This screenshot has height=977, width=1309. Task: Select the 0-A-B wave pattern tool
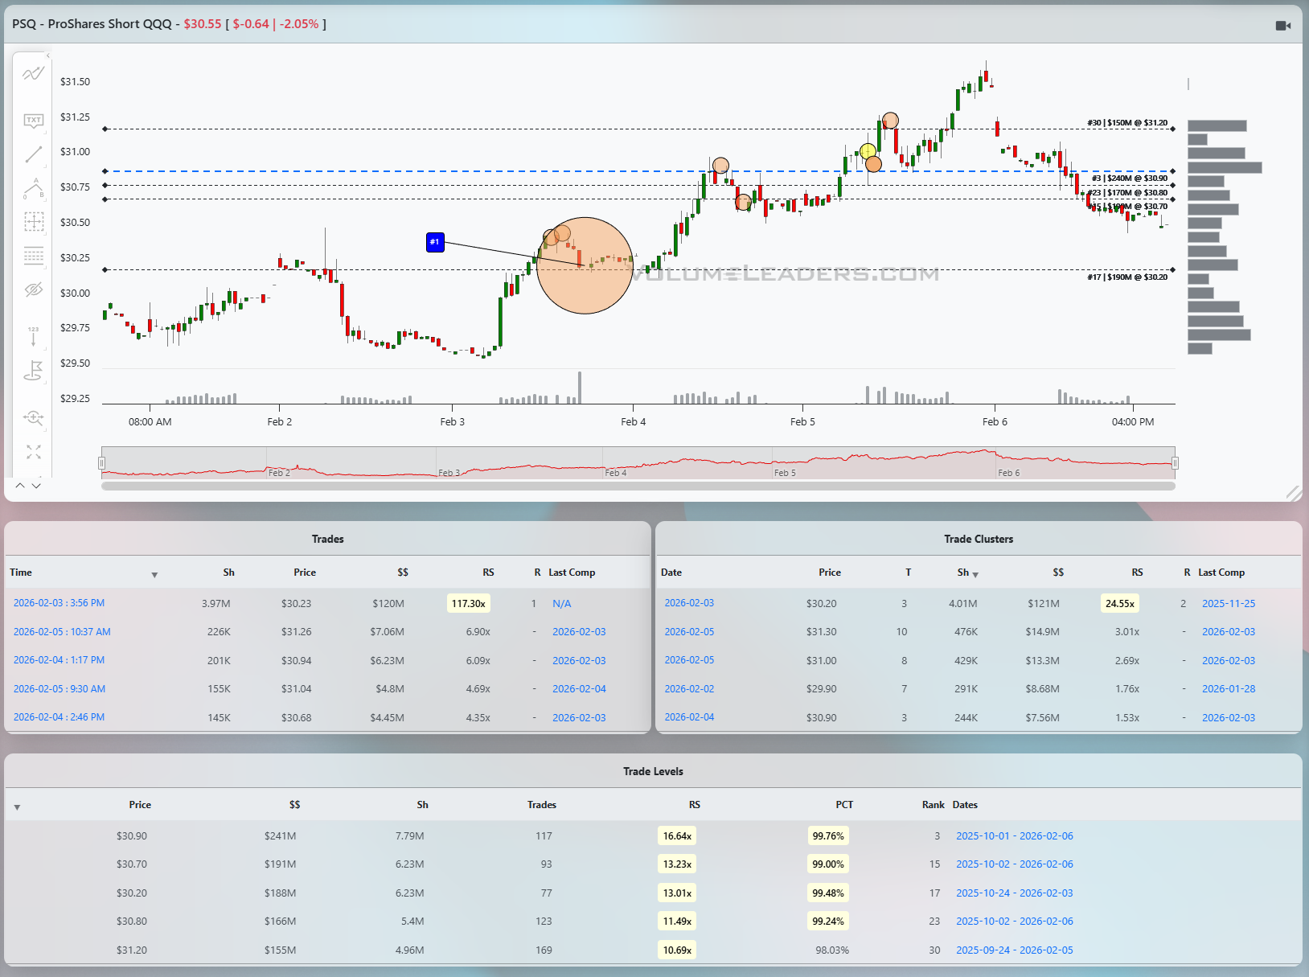pos(33,188)
